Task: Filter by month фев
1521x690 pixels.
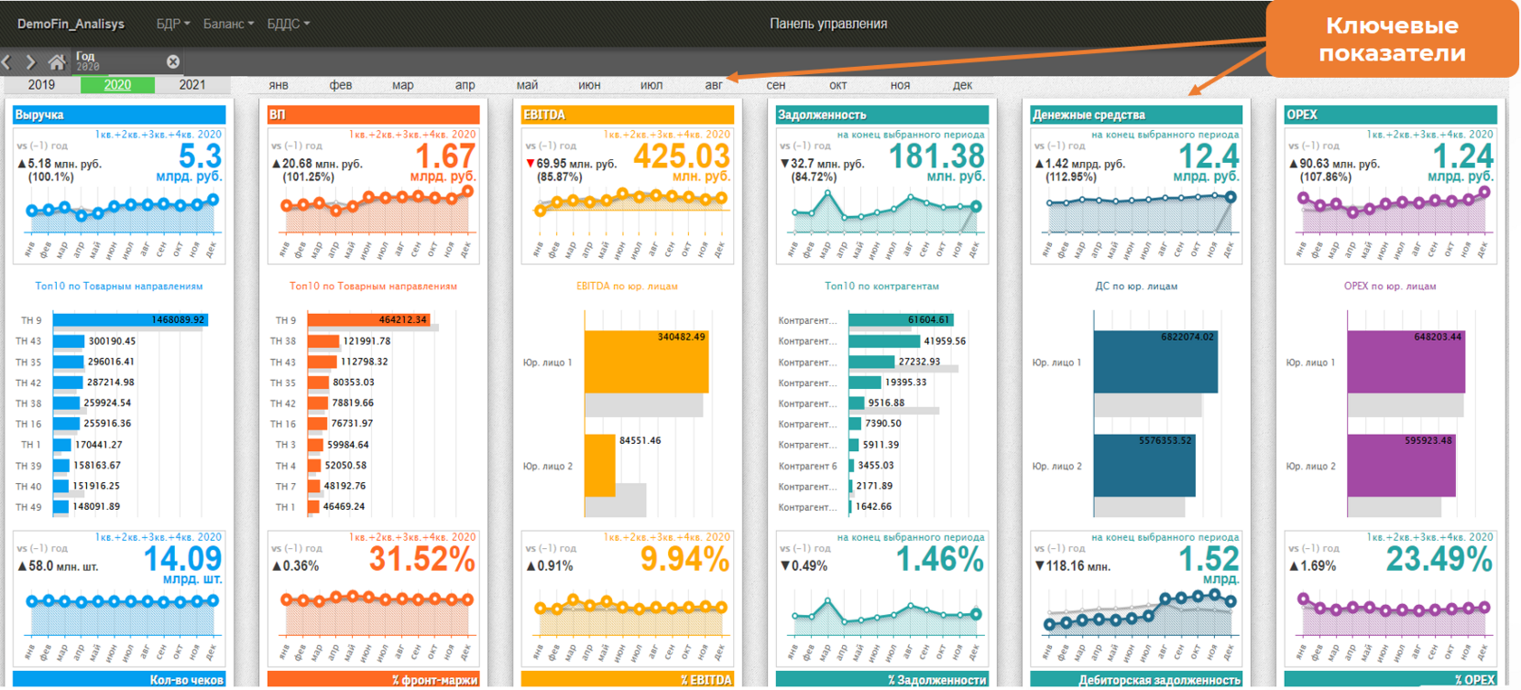Action: [x=340, y=85]
